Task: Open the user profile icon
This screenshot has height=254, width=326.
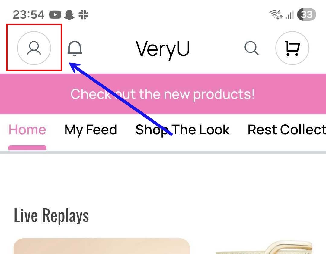Action: [34, 48]
